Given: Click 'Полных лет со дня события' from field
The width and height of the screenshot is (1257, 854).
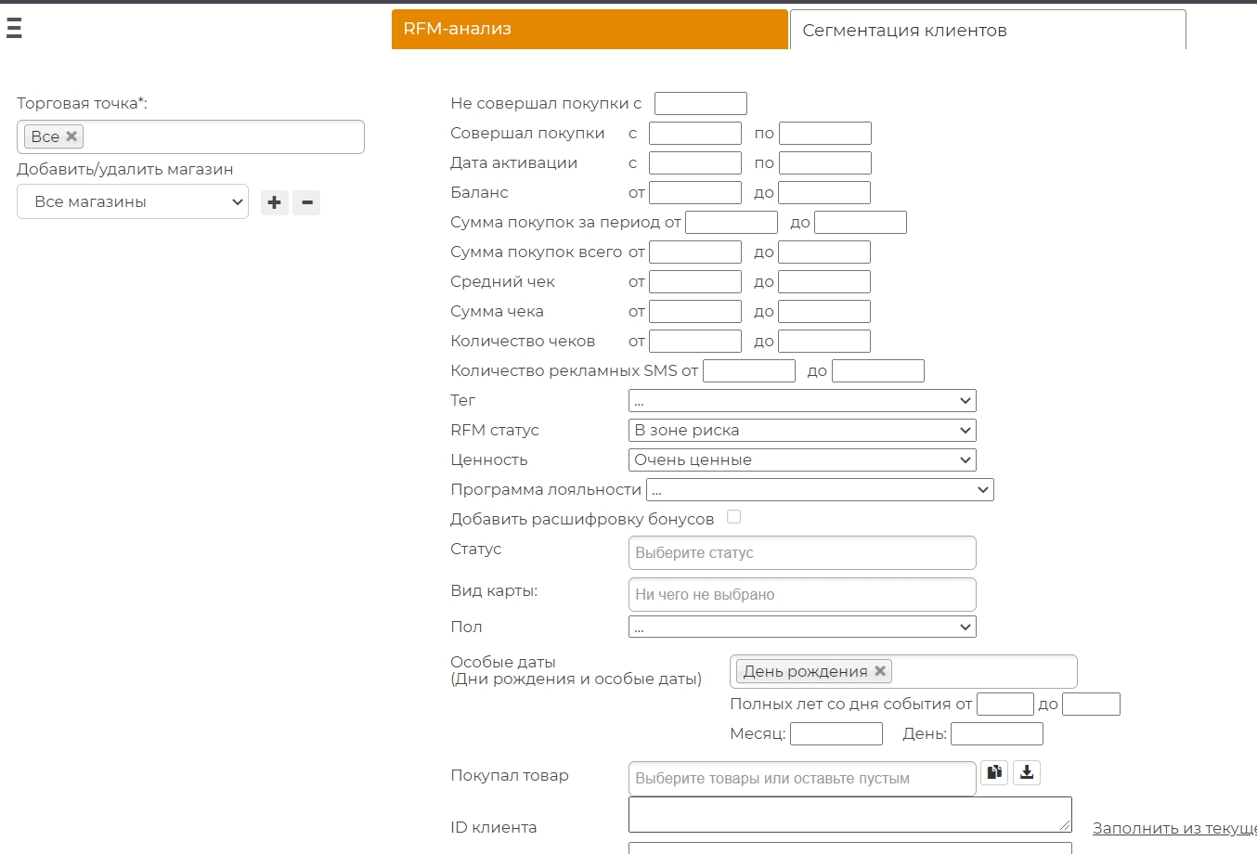Looking at the screenshot, I should tap(1005, 705).
